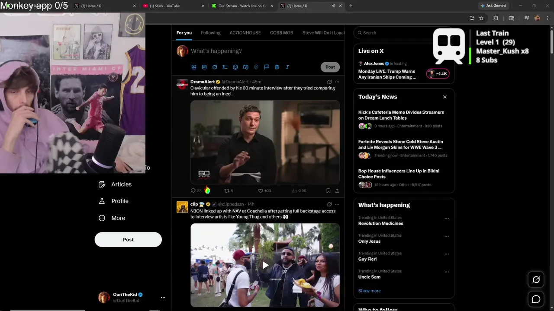
Task: Open the Chrome profile avatar
Action: tap(538, 18)
